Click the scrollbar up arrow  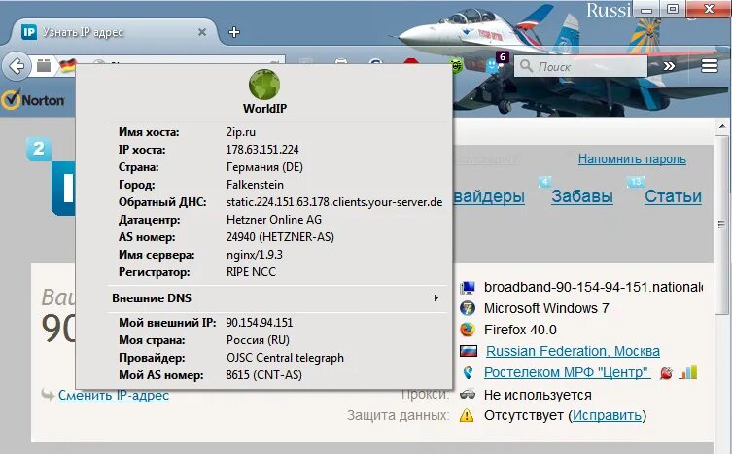[721, 126]
